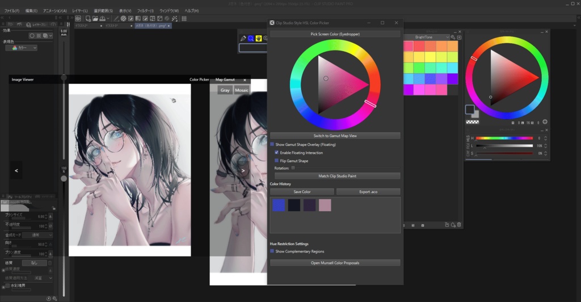Switch slider mode to HLS tab

tap(468, 138)
